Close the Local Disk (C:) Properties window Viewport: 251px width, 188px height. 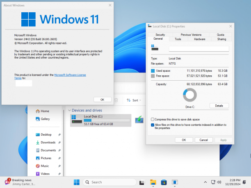230,26
